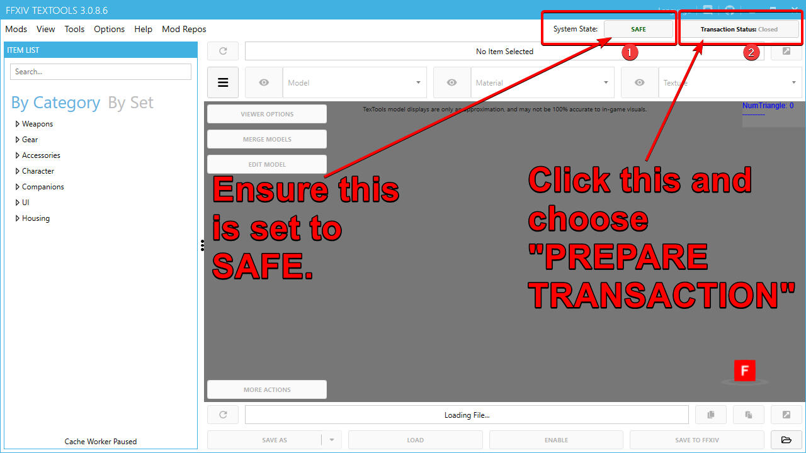Click the refresh icon next to No Item Selected
The height and width of the screenshot is (453, 806).
[223, 52]
